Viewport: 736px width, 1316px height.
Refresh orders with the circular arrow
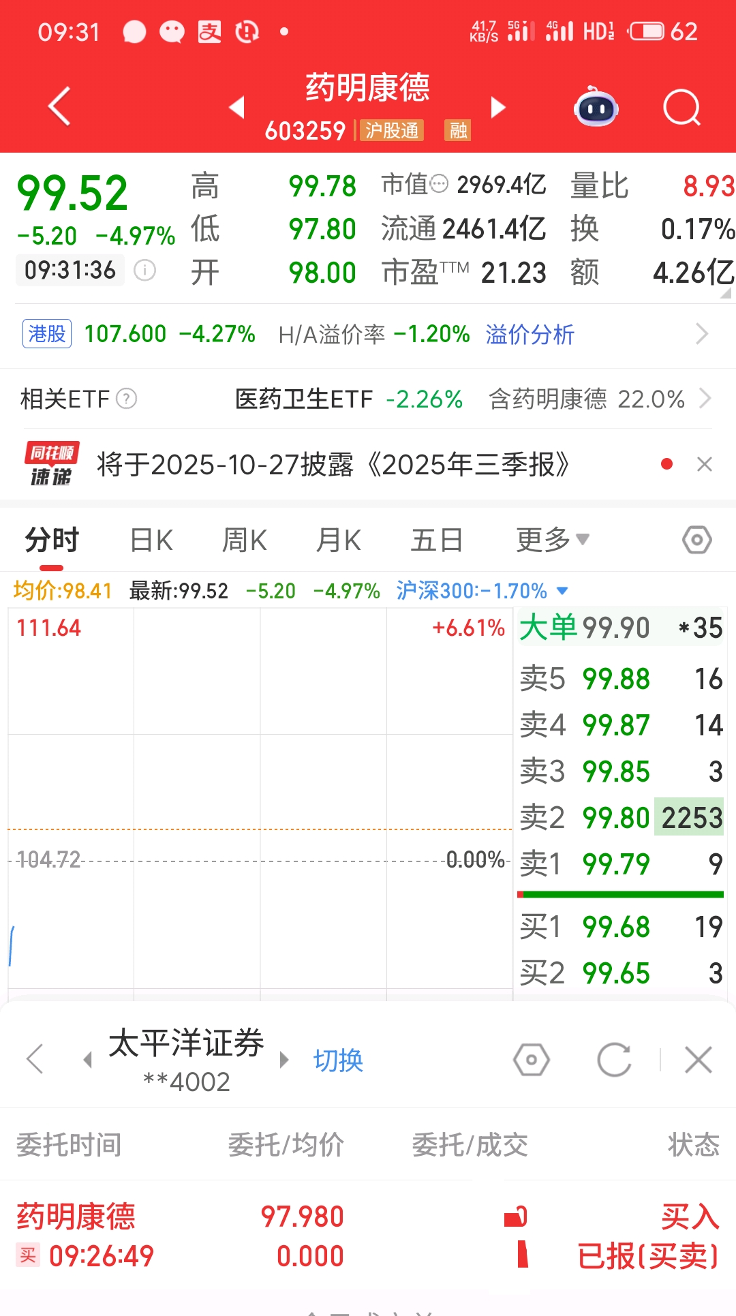(x=614, y=1060)
